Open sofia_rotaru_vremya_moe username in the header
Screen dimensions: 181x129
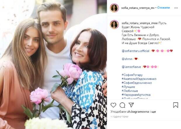(138, 8)
